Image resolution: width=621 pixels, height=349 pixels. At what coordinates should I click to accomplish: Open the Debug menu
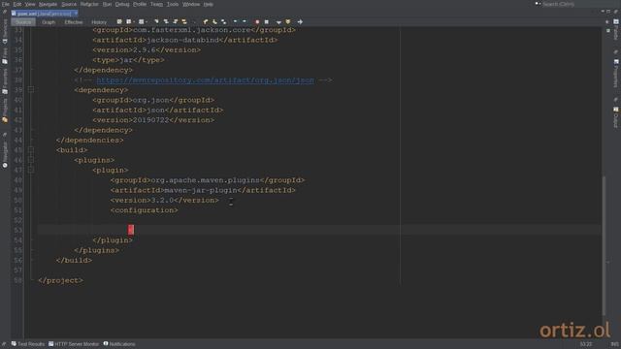click(x=122, y=4)
